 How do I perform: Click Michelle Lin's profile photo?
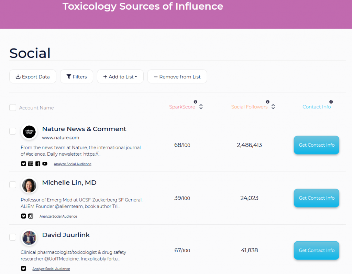(29, 186)
